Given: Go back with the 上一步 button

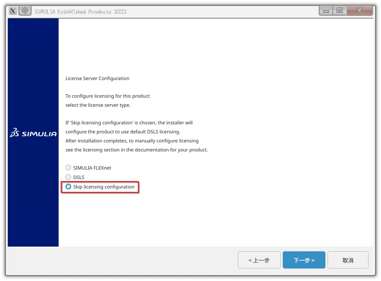Looking at the screenshot, I should click(259, 260).
